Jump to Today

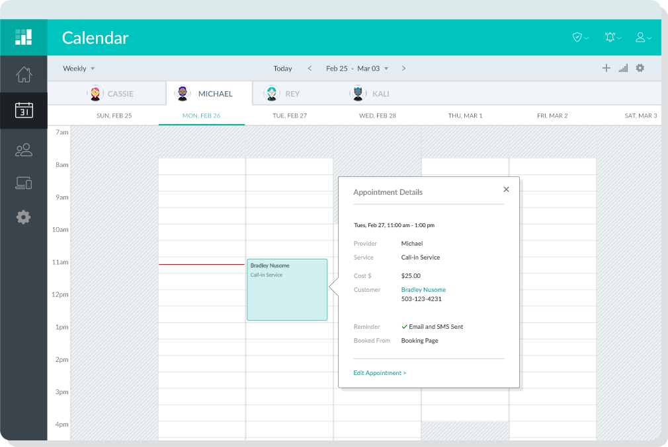(x=282, y=69)
